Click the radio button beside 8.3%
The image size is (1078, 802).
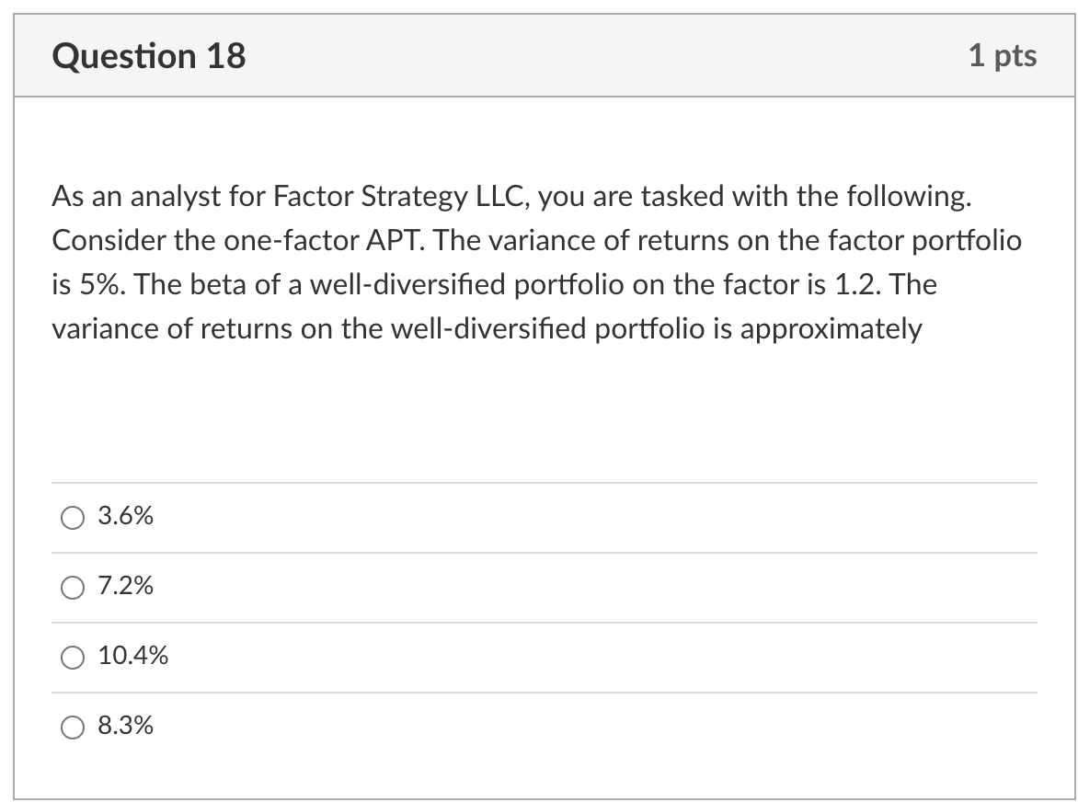[x=73, y=727]
